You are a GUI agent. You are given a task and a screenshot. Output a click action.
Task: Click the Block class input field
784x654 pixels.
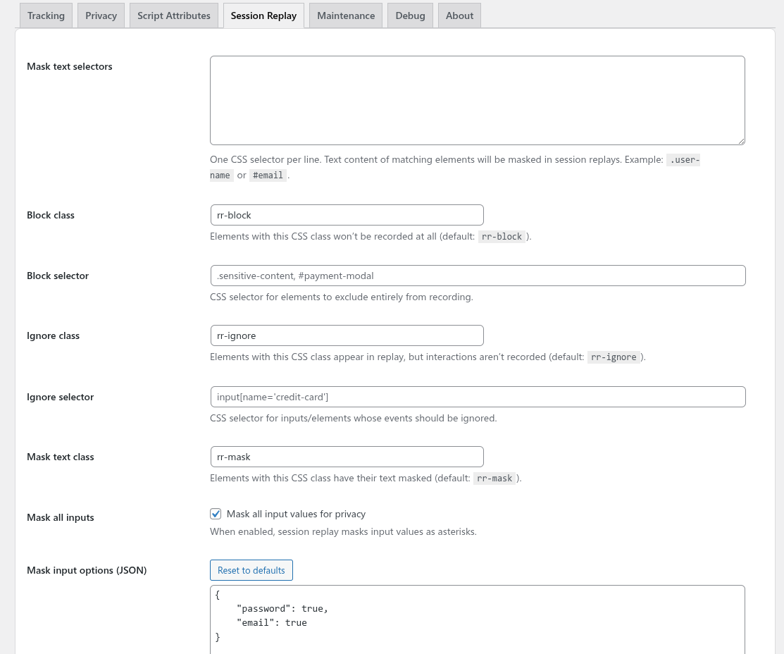pos(347,215)
